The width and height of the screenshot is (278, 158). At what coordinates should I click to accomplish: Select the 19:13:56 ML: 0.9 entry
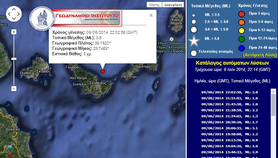click(x=230, y=140)
